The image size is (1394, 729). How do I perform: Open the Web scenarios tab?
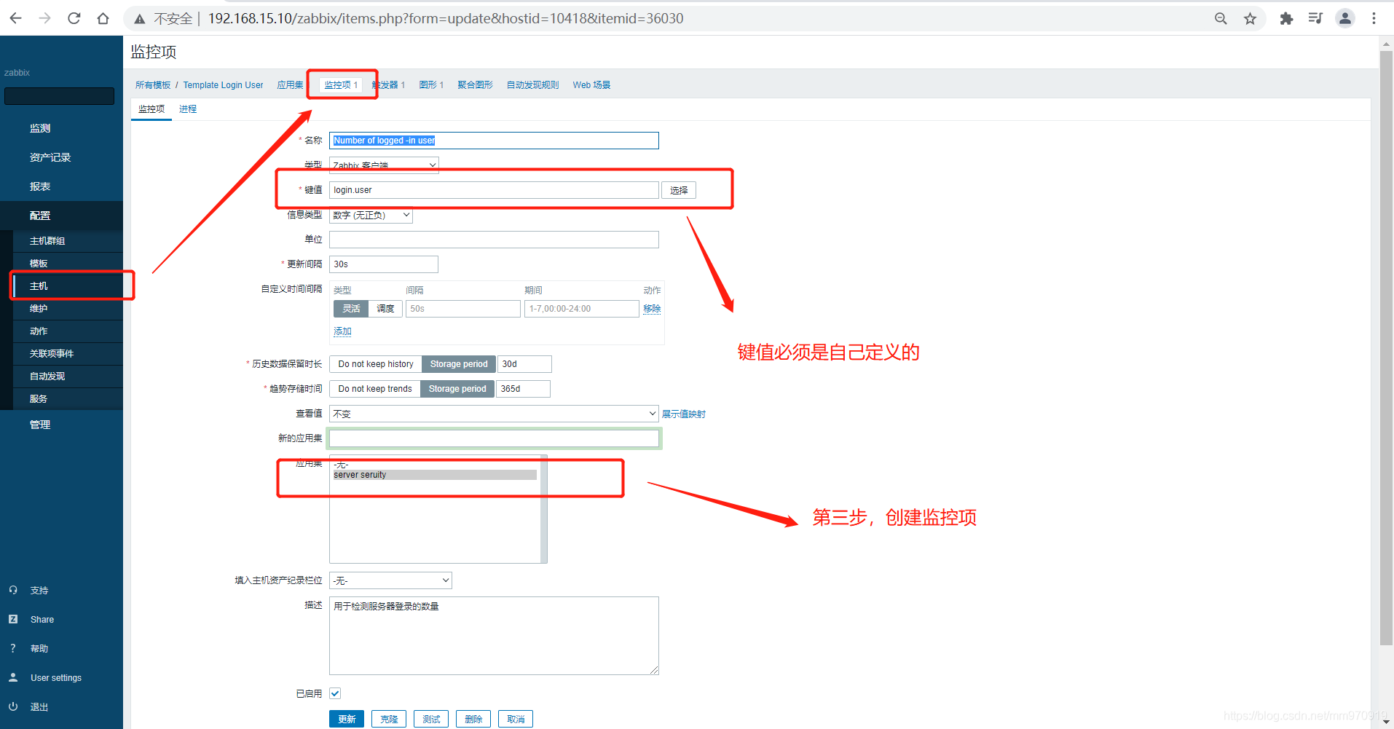coord(591,85)
